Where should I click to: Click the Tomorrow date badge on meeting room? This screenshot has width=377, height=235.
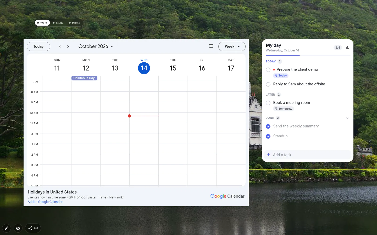(x=284, y=109)
